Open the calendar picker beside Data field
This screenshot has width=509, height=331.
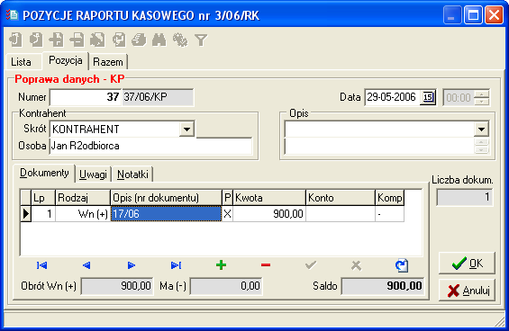(428, 97)
